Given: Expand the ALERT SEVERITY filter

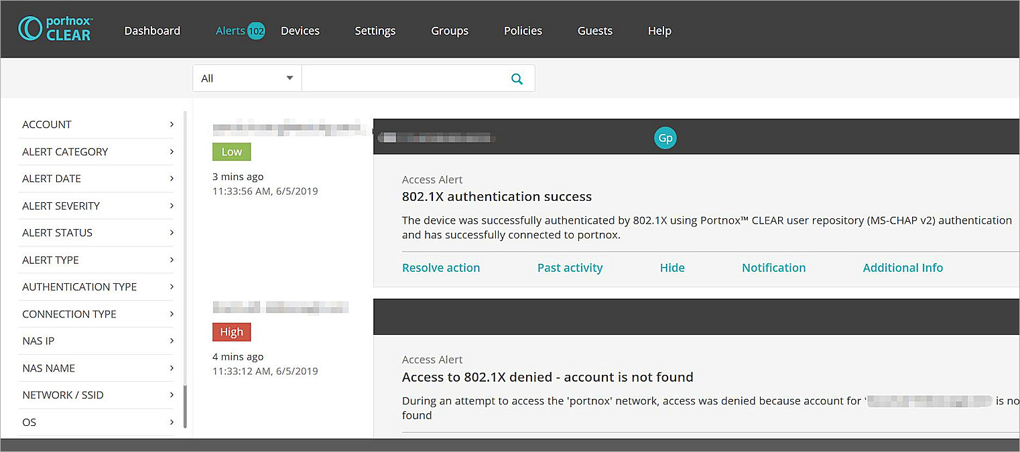Looking at the screenshot, I should click(96, 206).
